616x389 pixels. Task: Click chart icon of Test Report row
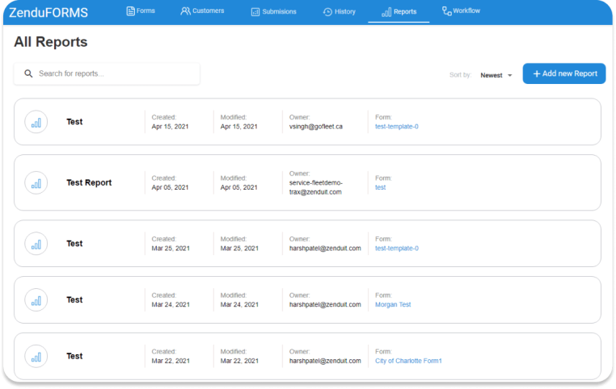pos(36,183)
